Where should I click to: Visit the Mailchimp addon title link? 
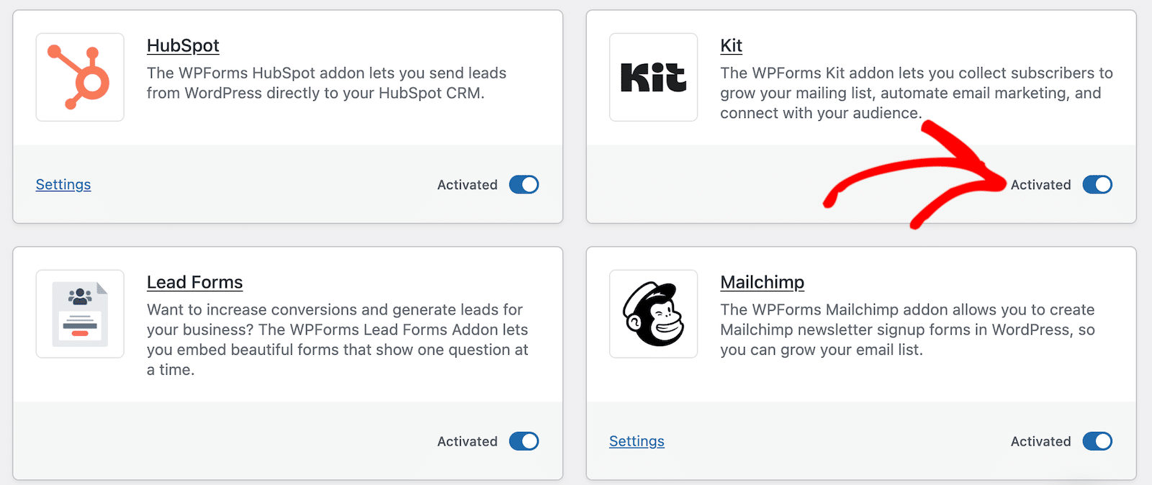click(x=762, y=282)
